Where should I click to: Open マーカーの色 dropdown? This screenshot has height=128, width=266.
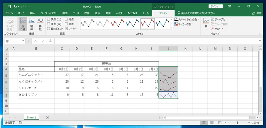pyautogui.click(x=184, y=24)
